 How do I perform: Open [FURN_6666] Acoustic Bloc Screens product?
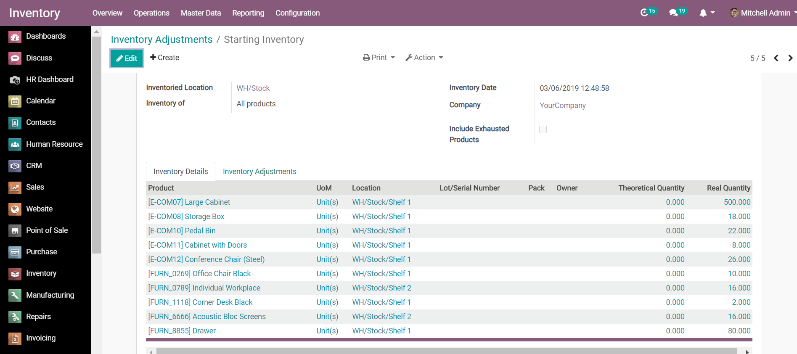tap(207, 317)
